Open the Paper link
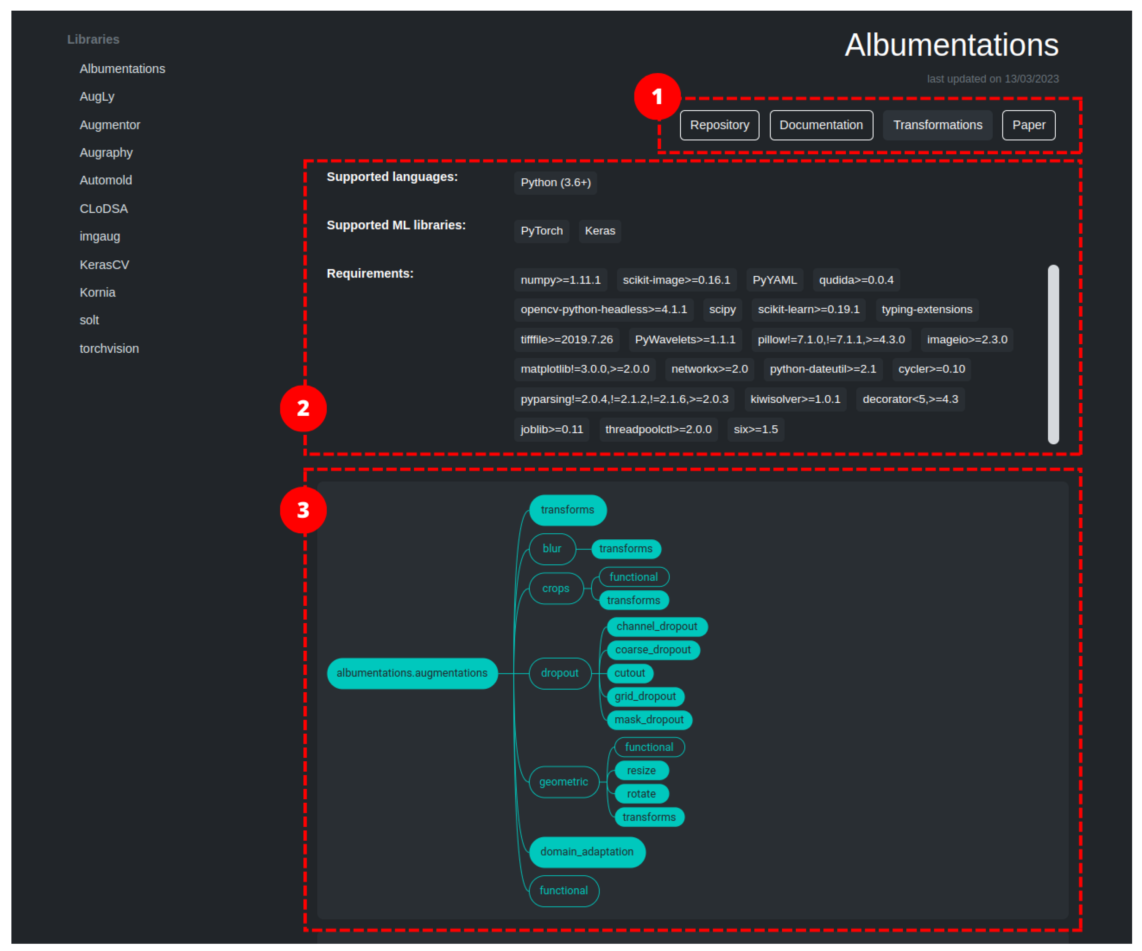 tap(1028, 125)
